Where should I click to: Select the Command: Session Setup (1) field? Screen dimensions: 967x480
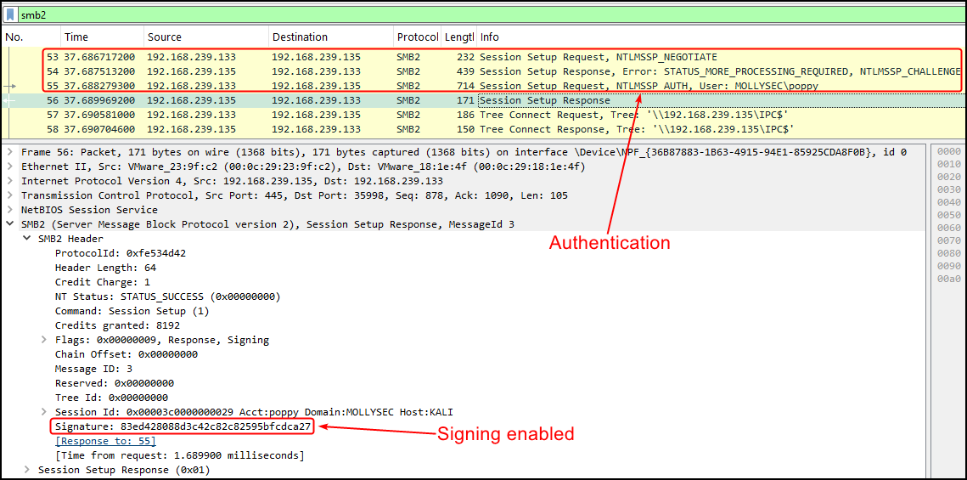(x=132, y=311)
